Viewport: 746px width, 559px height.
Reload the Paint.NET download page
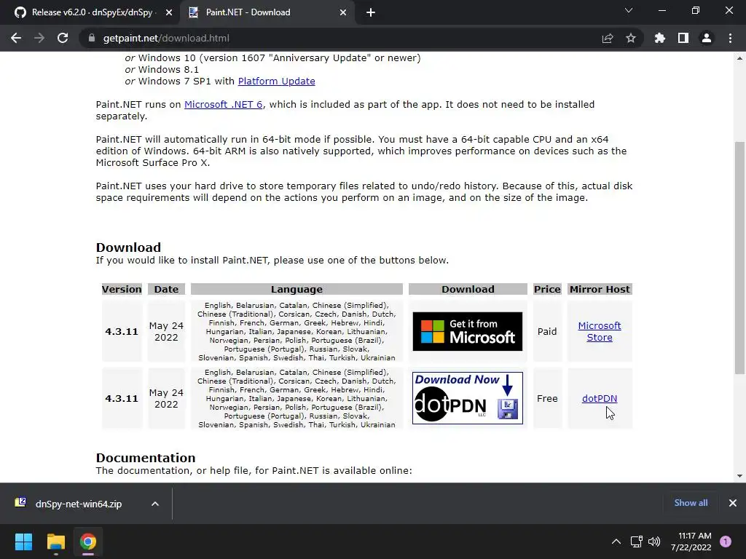point(63,38)
